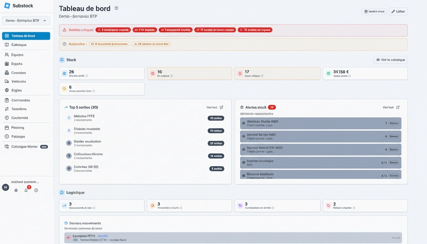Open the stock card showing 16
Viewport: 427px width, 244px height.
click(x=189, y=73)
